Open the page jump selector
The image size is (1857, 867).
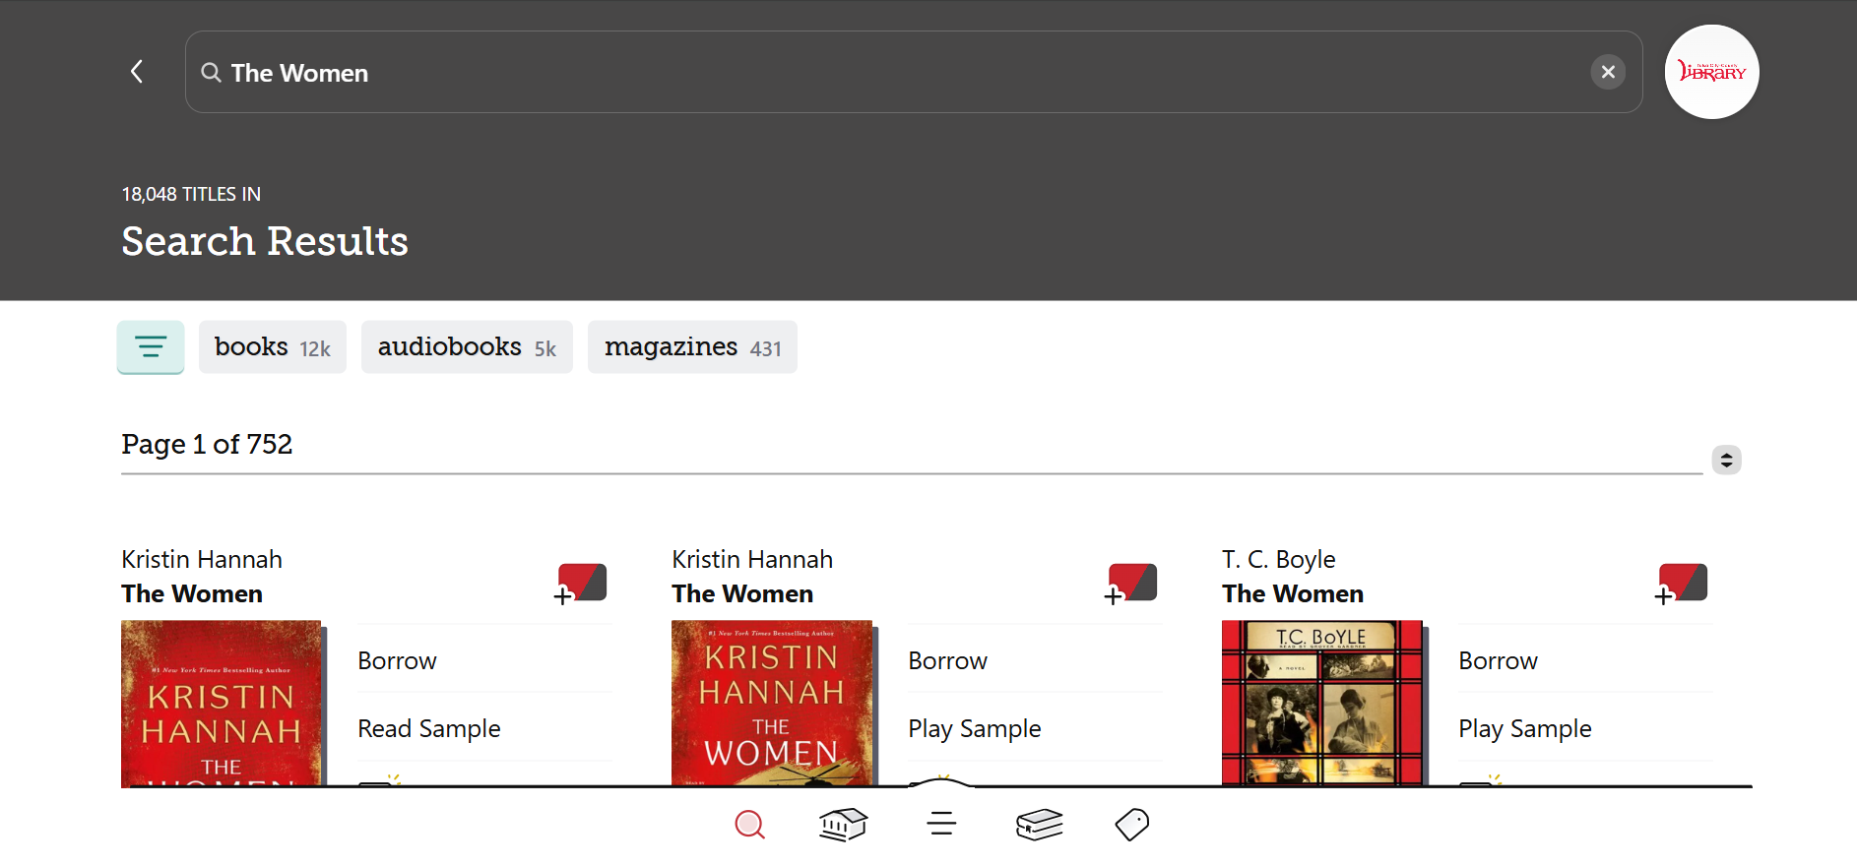[1726, 460]
